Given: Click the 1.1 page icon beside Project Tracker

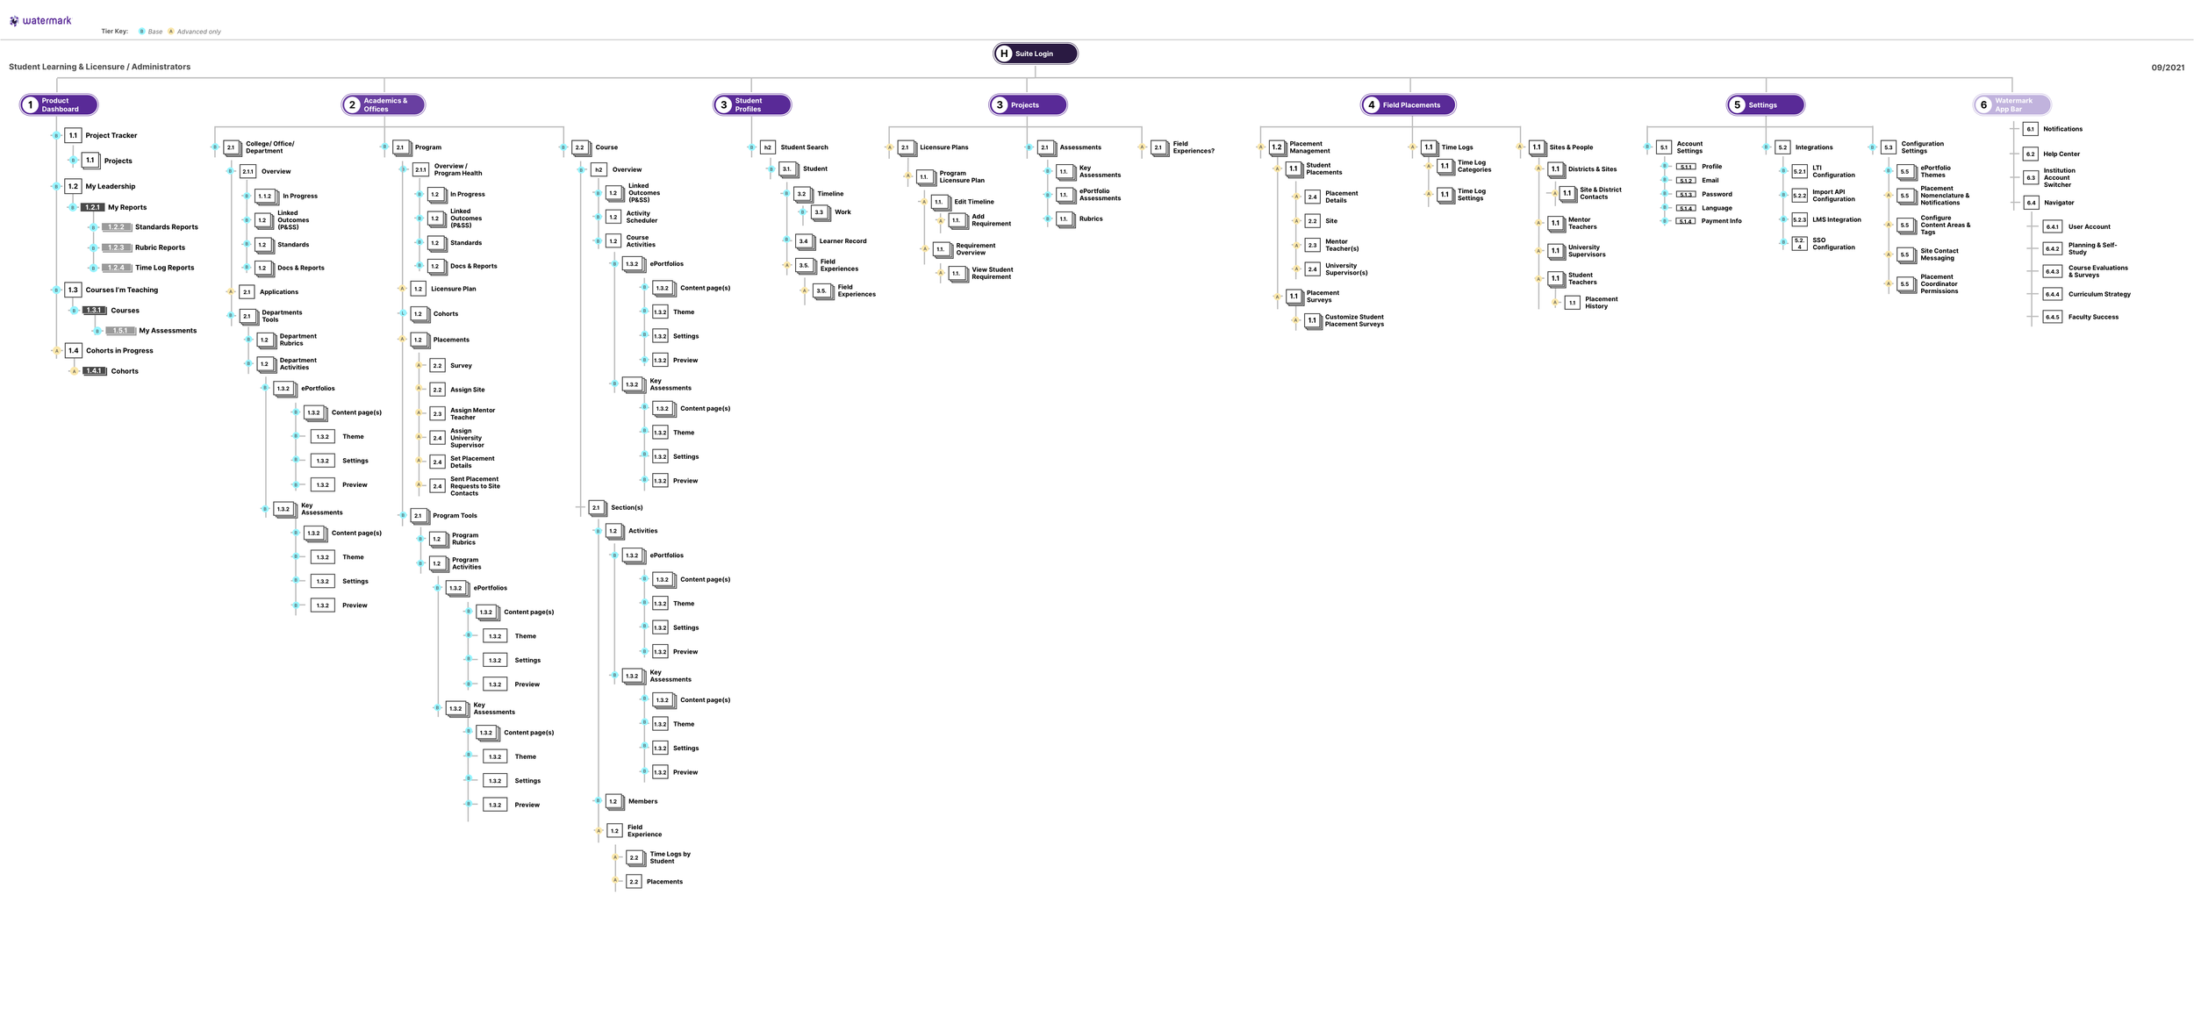Looking at the screenshot, I should coord(73,135).
